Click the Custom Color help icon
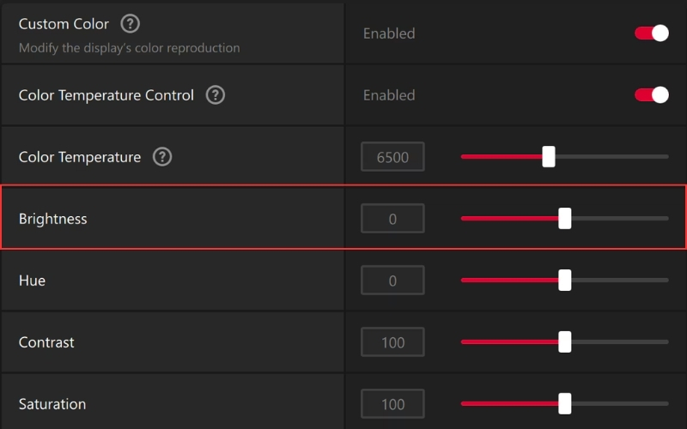This screenshot has width=687, height=429. coord(130,23)
